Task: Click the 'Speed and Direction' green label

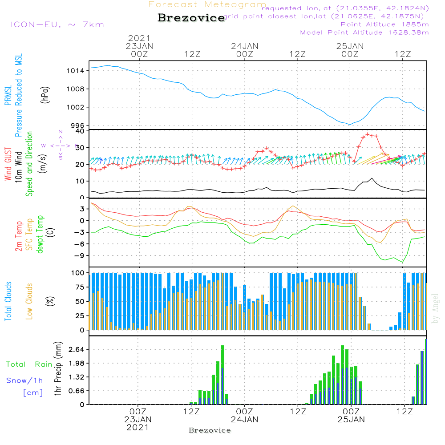Action: [x=29, y=164]
